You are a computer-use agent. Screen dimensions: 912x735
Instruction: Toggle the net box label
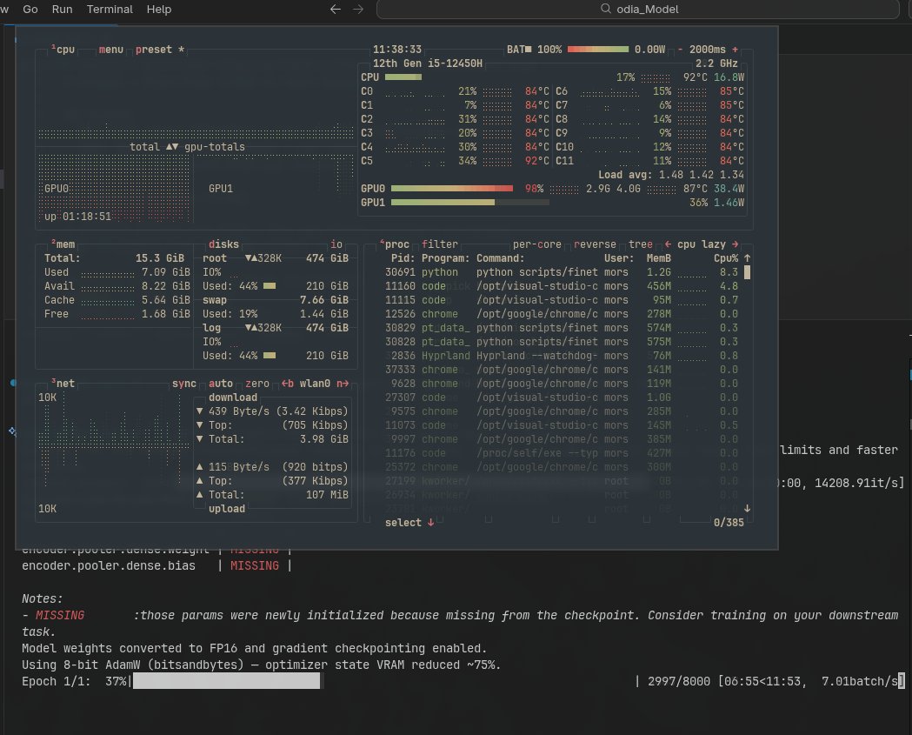coord(63,384)
